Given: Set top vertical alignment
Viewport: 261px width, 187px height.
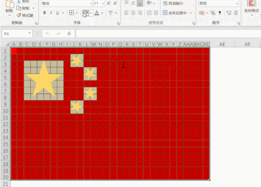Looking at the screenshot, I should click(126, 3).
